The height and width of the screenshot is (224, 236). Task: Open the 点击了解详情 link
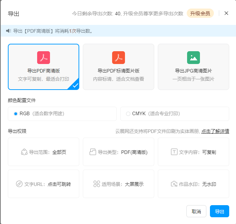coord(215,131)
